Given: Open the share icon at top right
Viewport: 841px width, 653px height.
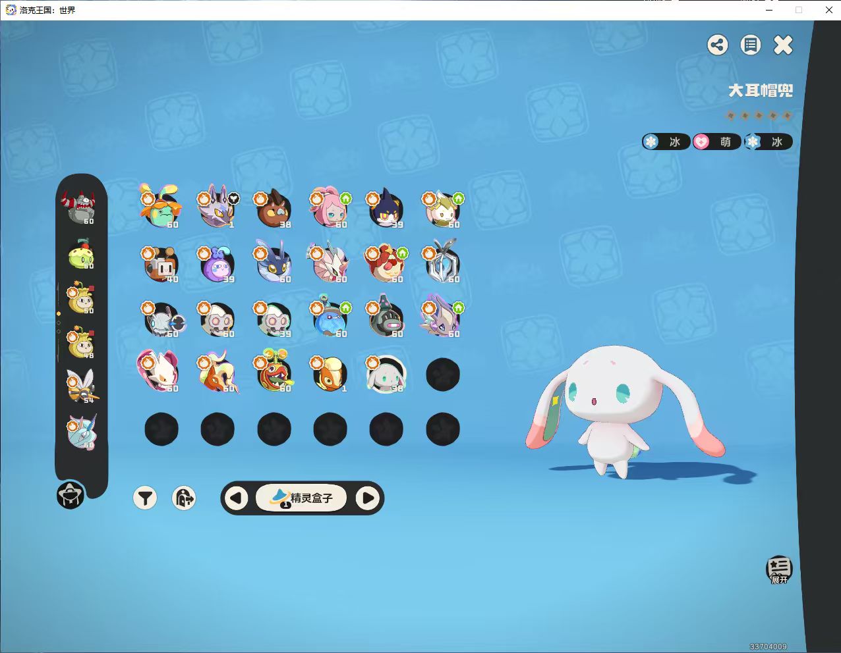Looking at the screenshot, I should click(x=718, y=45).
